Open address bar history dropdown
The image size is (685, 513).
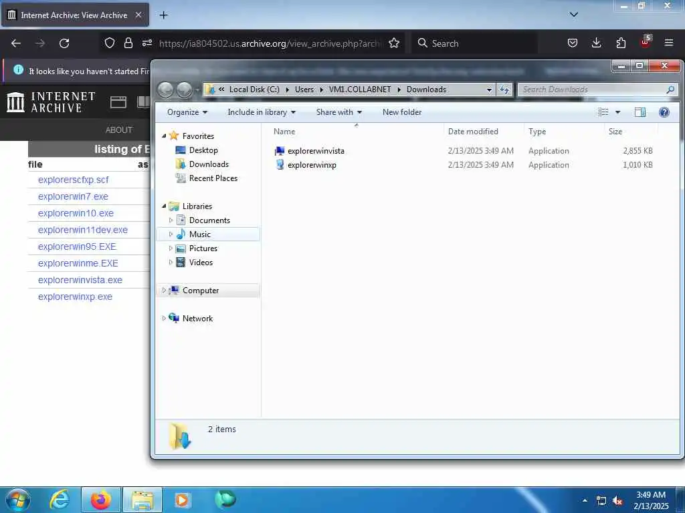tap(489, 90)
